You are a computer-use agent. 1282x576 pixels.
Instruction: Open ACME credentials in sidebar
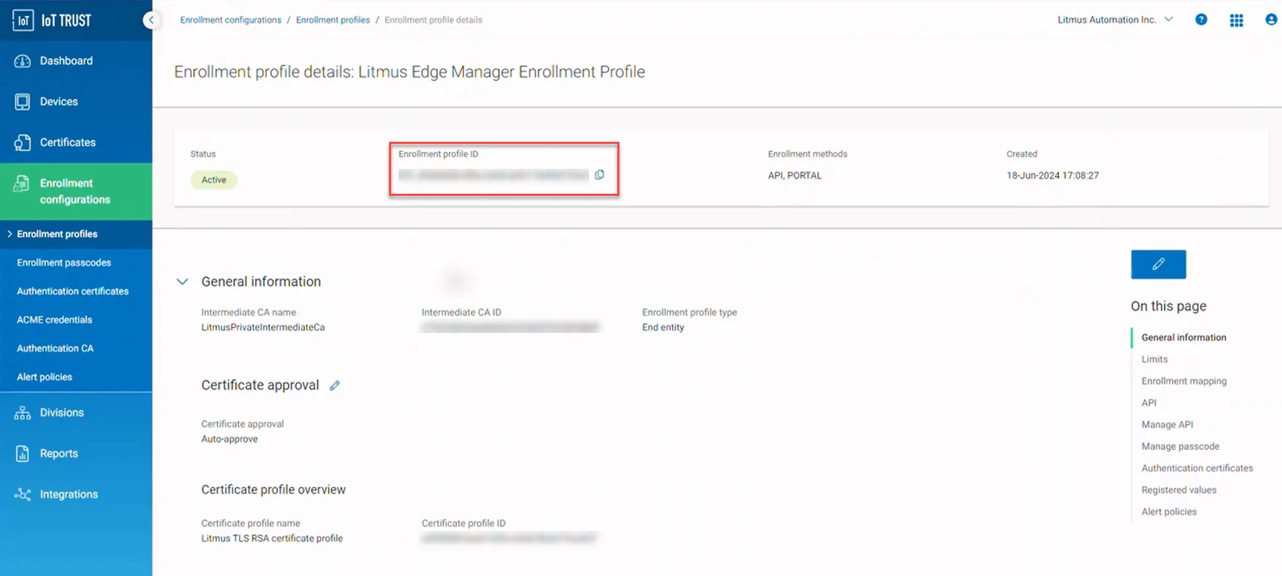coord(55,320)
